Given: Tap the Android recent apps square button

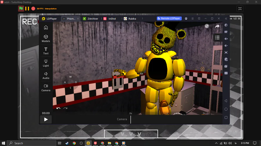Looking at the screenshot, I should tap(226, 117).
